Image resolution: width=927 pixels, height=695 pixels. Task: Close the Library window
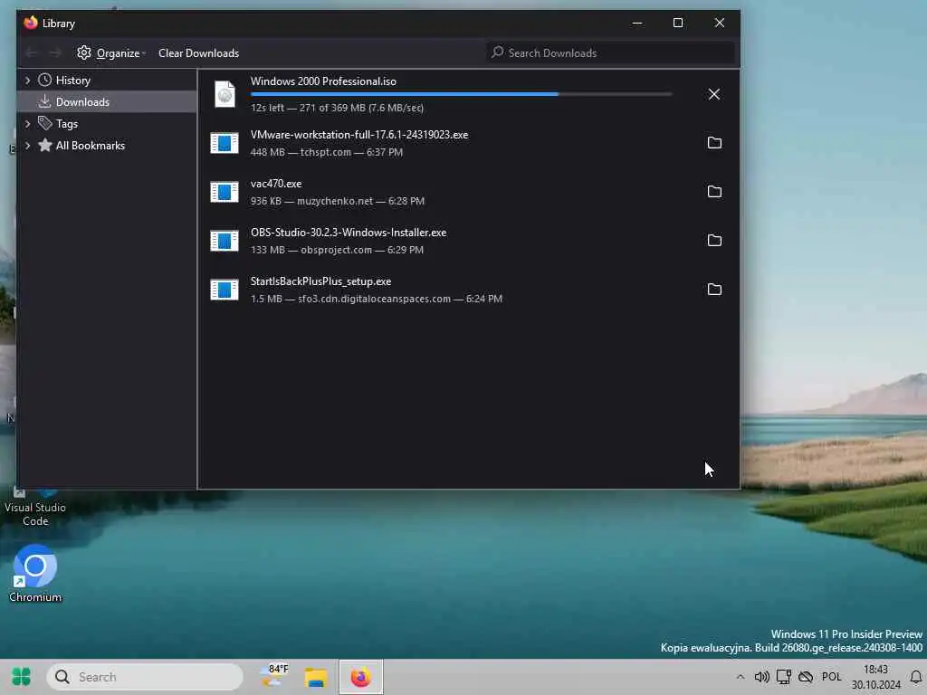coord(719,23)
